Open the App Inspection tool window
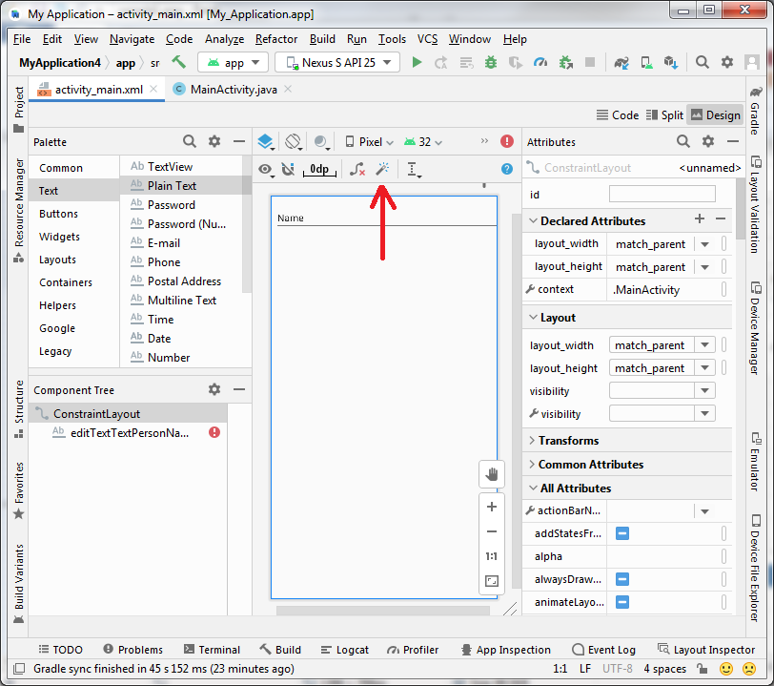Image resolution: width=774 pixels, height=686 pixels. pos(506,650)
